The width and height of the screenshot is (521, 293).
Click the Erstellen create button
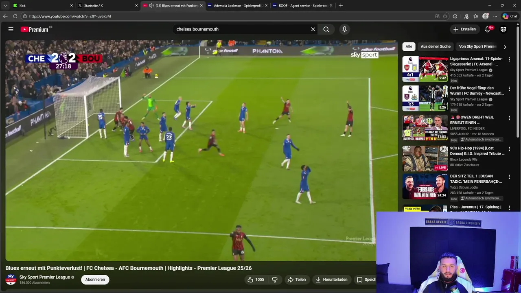coord(464,29)
